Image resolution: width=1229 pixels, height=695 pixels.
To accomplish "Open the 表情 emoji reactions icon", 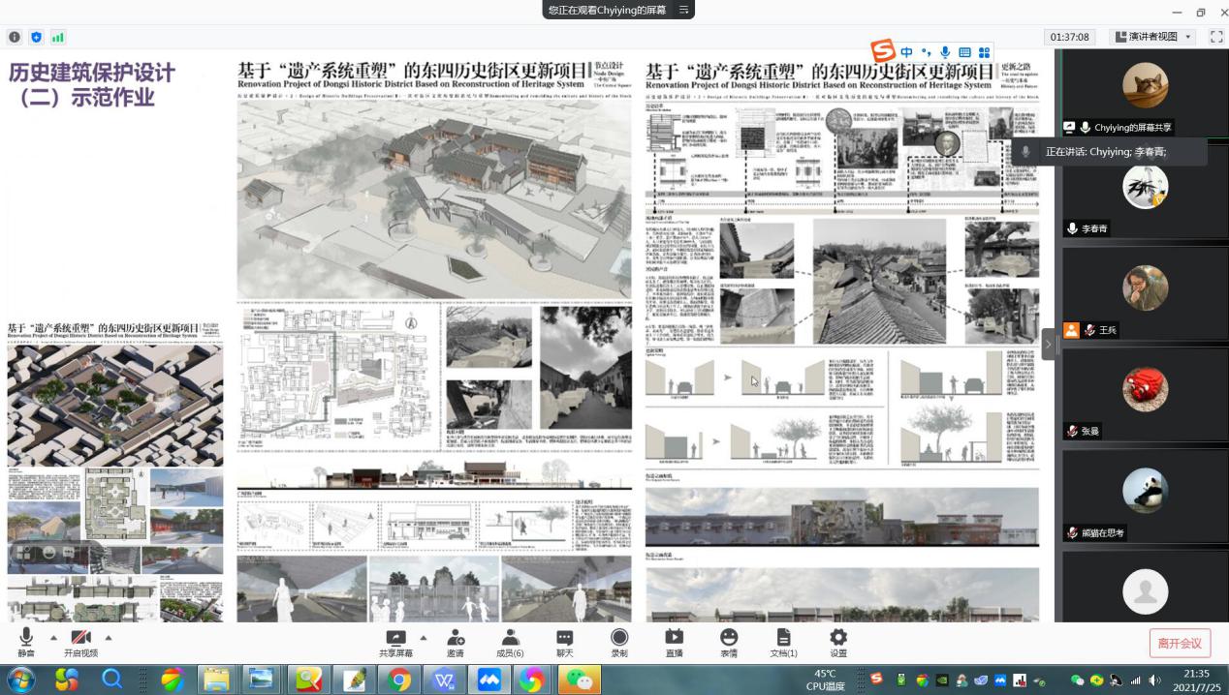I will point(729,638).
